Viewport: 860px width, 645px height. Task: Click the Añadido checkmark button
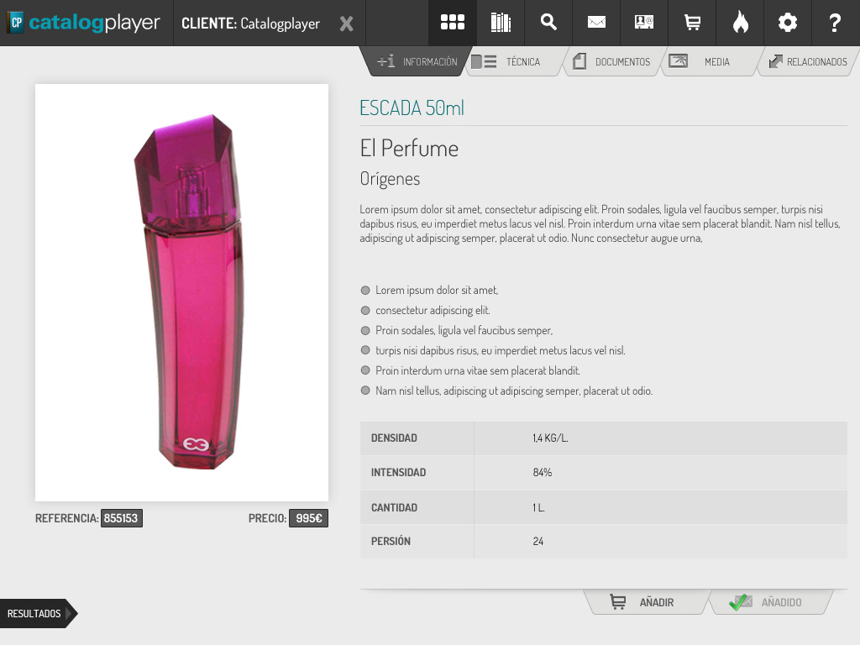[x=769, y=602]
